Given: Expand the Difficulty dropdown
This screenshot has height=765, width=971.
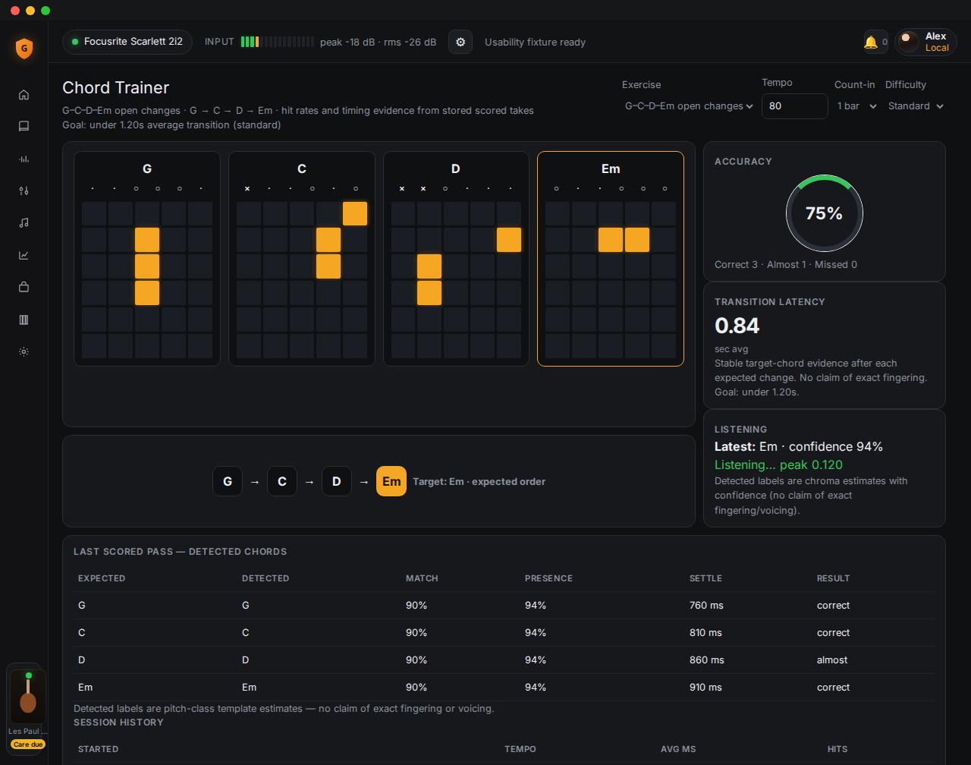Looking at the screenshot, I should [916, 106].
